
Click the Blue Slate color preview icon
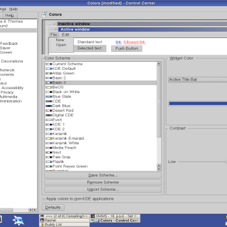pos(49,96)
